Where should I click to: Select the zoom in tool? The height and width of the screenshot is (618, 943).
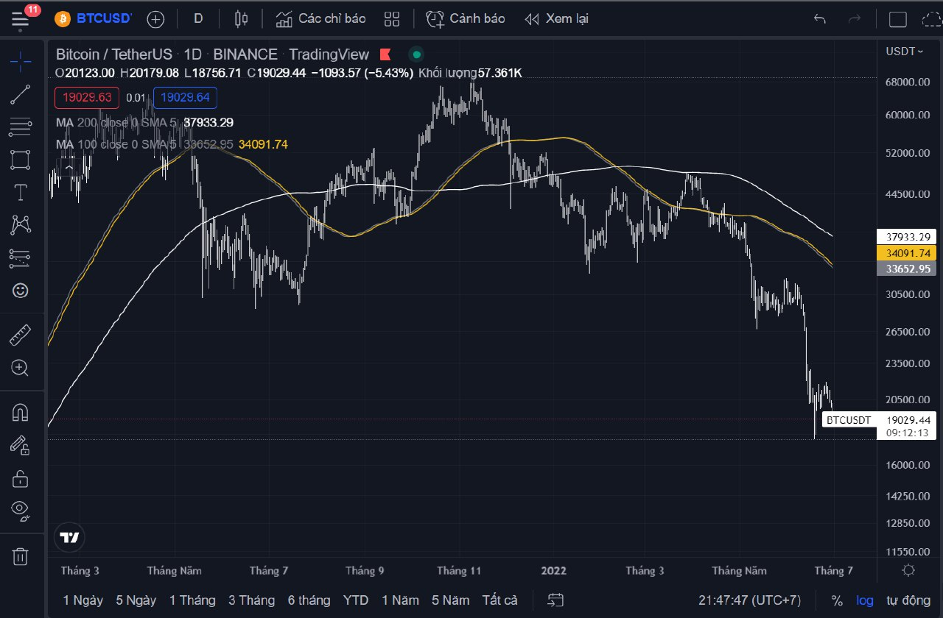21,369
